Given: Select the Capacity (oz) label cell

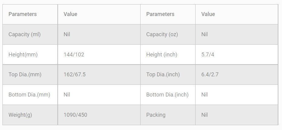Looking at the screenshot, I should click(x=162, y=34).
